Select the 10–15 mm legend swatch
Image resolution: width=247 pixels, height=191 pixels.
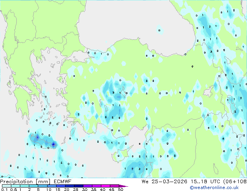pos(51,186)
